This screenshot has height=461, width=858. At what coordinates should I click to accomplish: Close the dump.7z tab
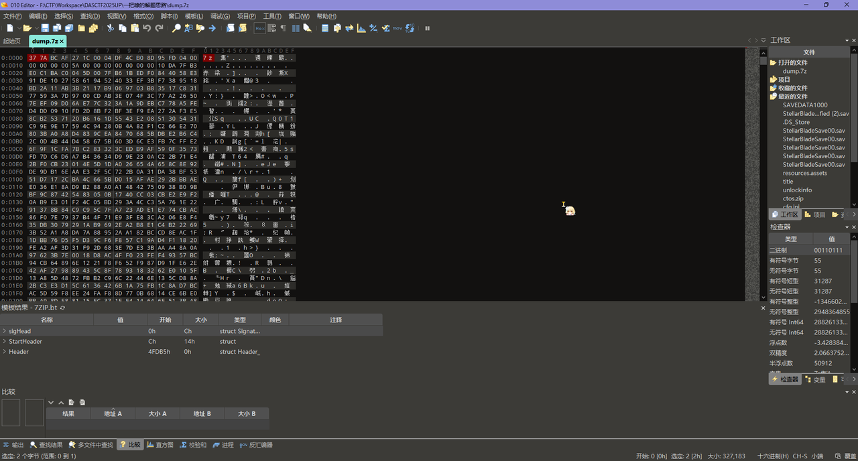click(62, 41)
